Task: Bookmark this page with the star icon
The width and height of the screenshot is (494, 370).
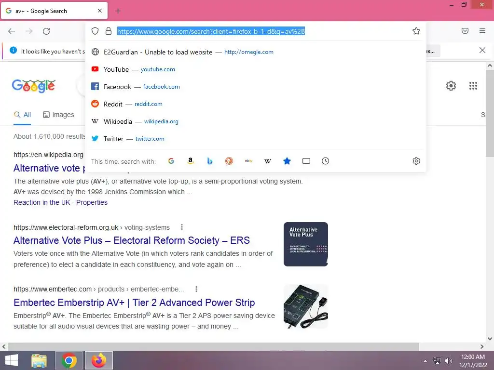Action: click(416, 31)
